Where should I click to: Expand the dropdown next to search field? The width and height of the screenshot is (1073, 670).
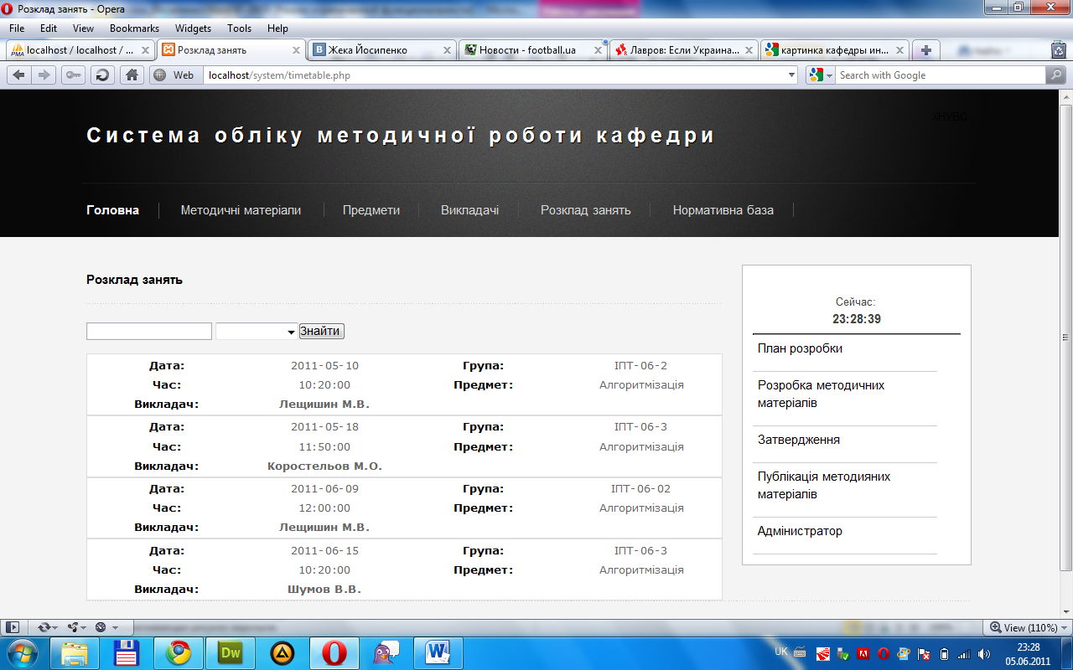click(x=257, y=332)
